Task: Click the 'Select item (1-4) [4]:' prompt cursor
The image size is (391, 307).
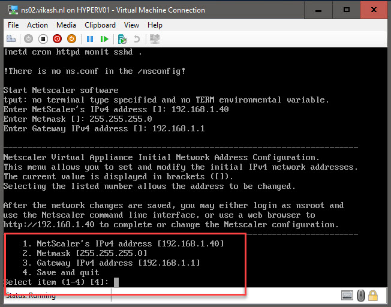Action: 116,282
